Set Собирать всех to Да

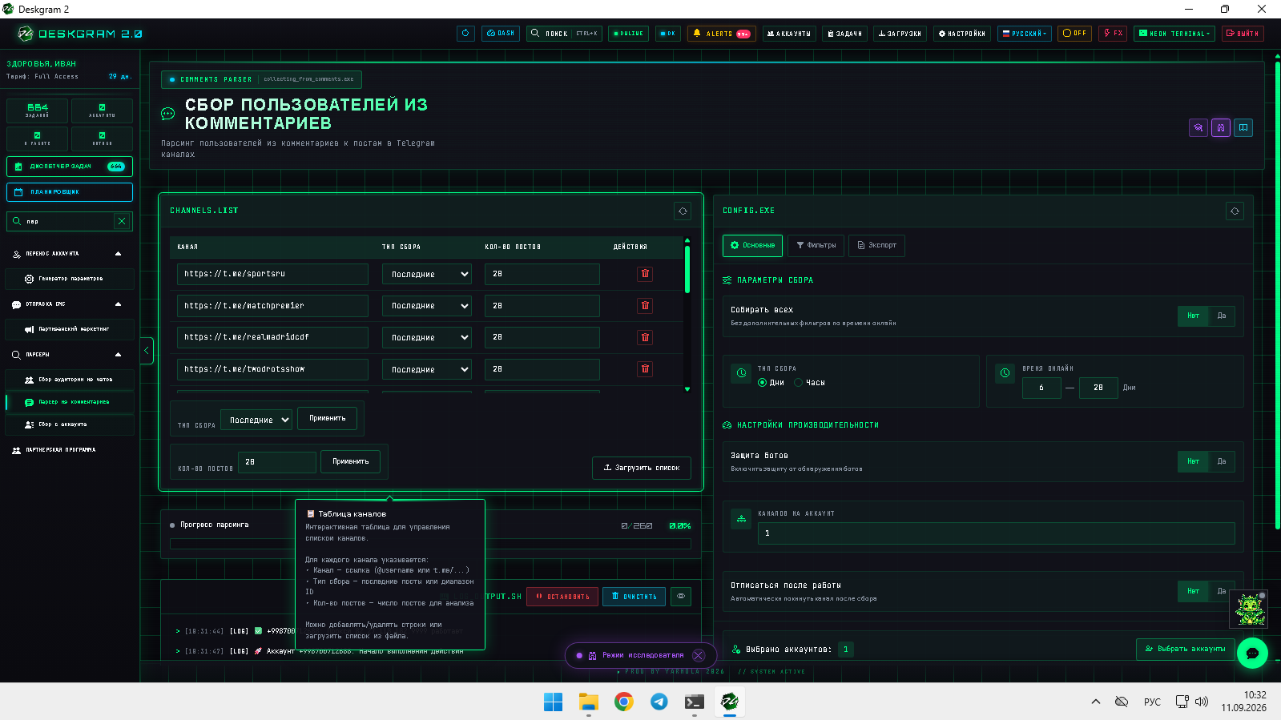tap(1222, 316)
